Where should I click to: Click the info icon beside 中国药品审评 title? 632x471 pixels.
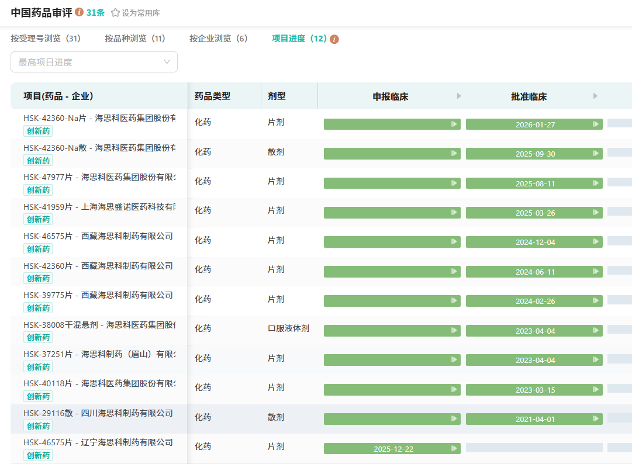pos(80,12)
